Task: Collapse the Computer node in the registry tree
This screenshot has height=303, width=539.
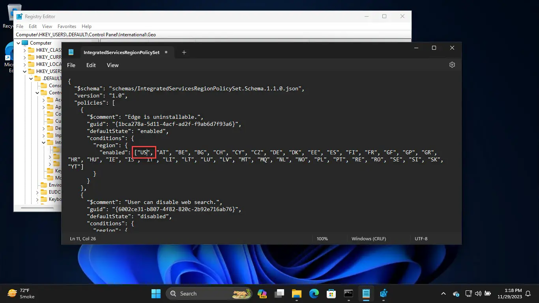Action: click(x=18, y=43)
